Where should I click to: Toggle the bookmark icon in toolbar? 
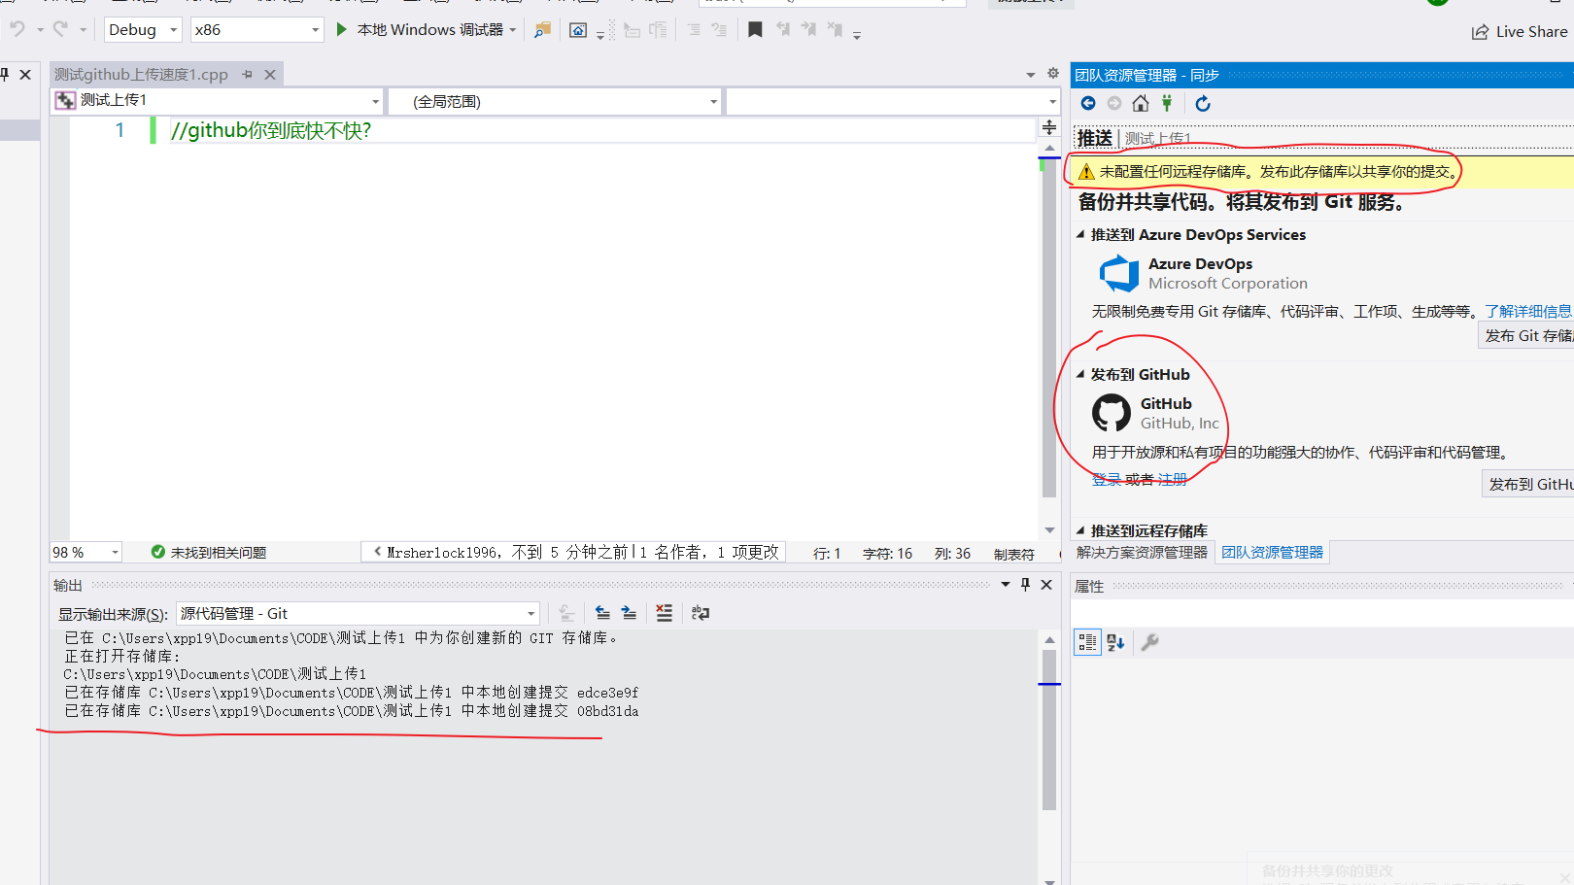(755, 30)
